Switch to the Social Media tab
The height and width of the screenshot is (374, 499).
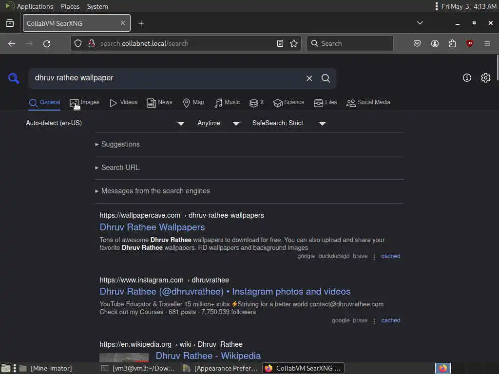coord(368,102)
